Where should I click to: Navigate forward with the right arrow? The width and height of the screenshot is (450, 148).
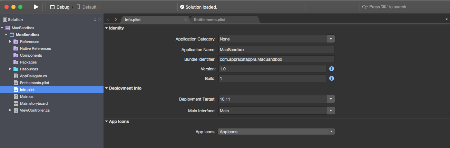pyautogui.click(x=116, y=20)
